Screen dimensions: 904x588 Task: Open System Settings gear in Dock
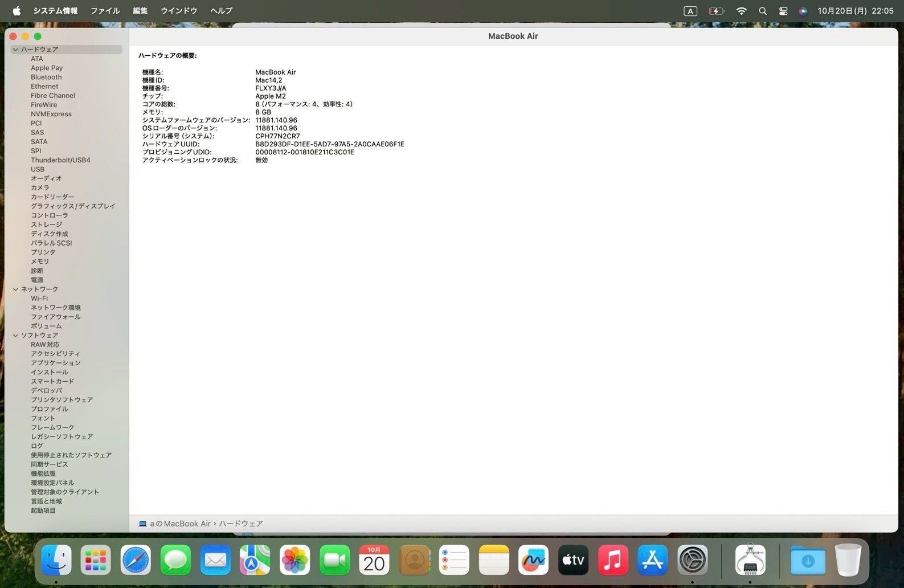coord(693,561)
